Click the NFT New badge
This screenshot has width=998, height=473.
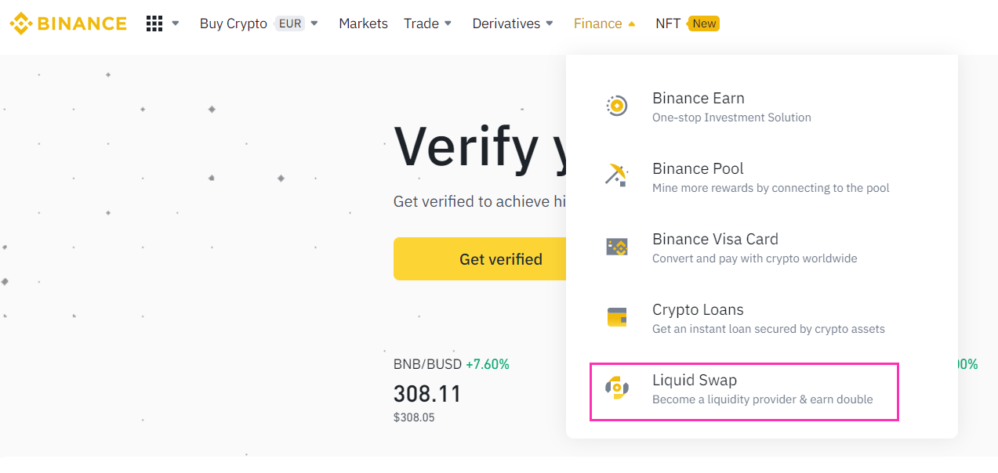[x=703, y=23]
